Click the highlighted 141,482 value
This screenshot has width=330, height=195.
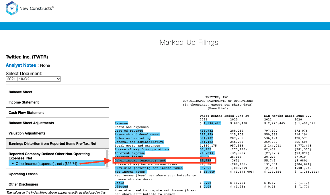[206, 142]
